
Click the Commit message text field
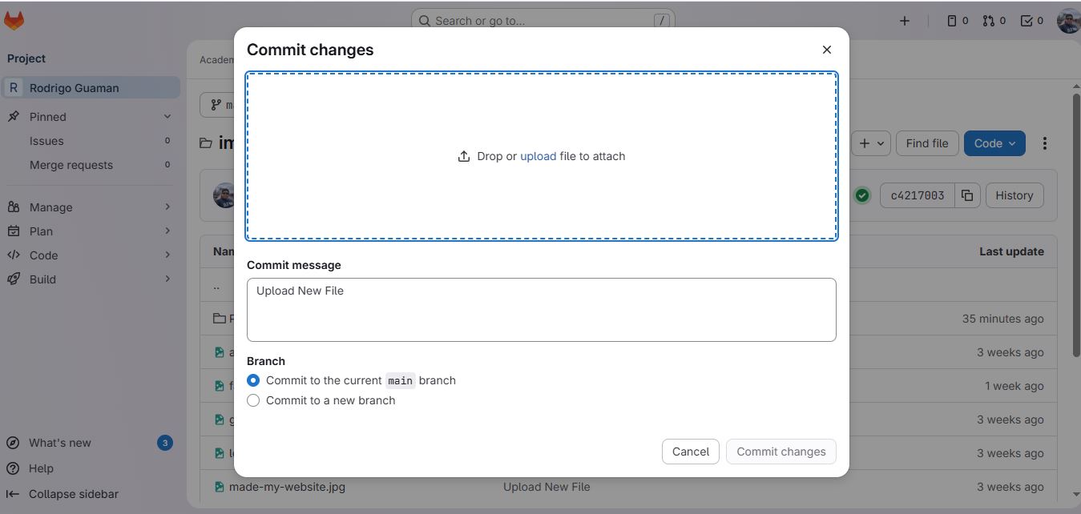click(x=541, y=309)
